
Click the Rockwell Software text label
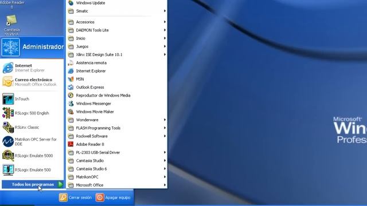(x=92, y=136)
